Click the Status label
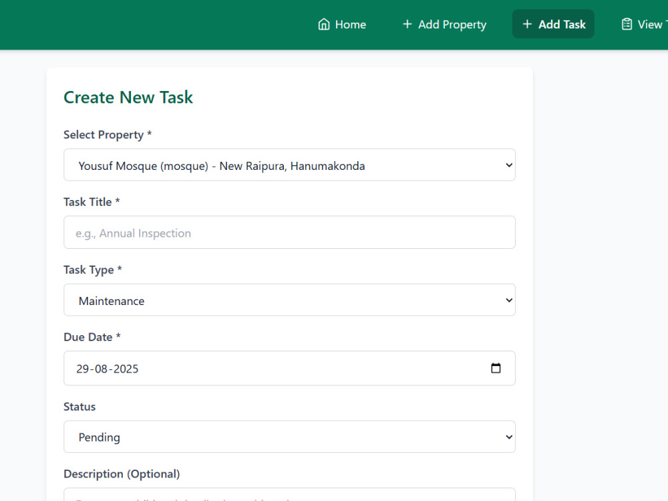Image resolution: width=668 pixels, height=501 pixels. [x=79, y=407]
